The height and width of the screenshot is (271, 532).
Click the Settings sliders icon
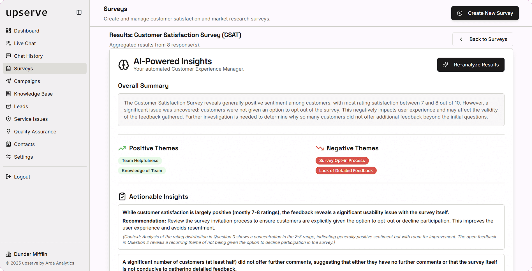pos(8,157)
